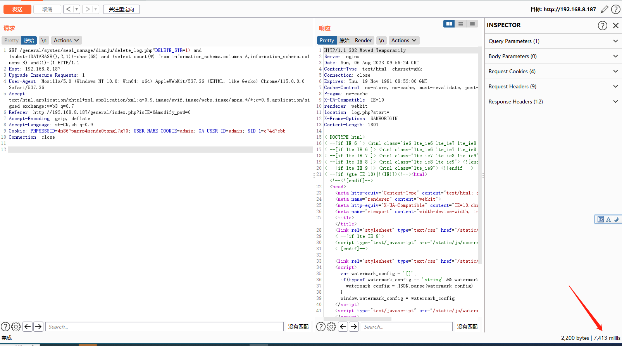Click the 关注重定向 follow redirect button
The image size is (622, 346).
tap(121, 9)
